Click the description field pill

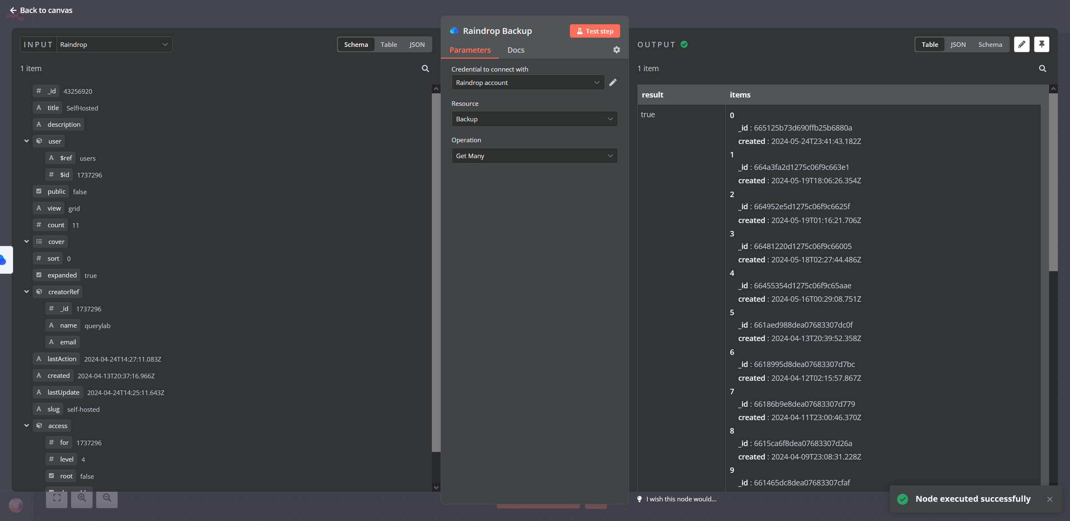tap(59, 124)
